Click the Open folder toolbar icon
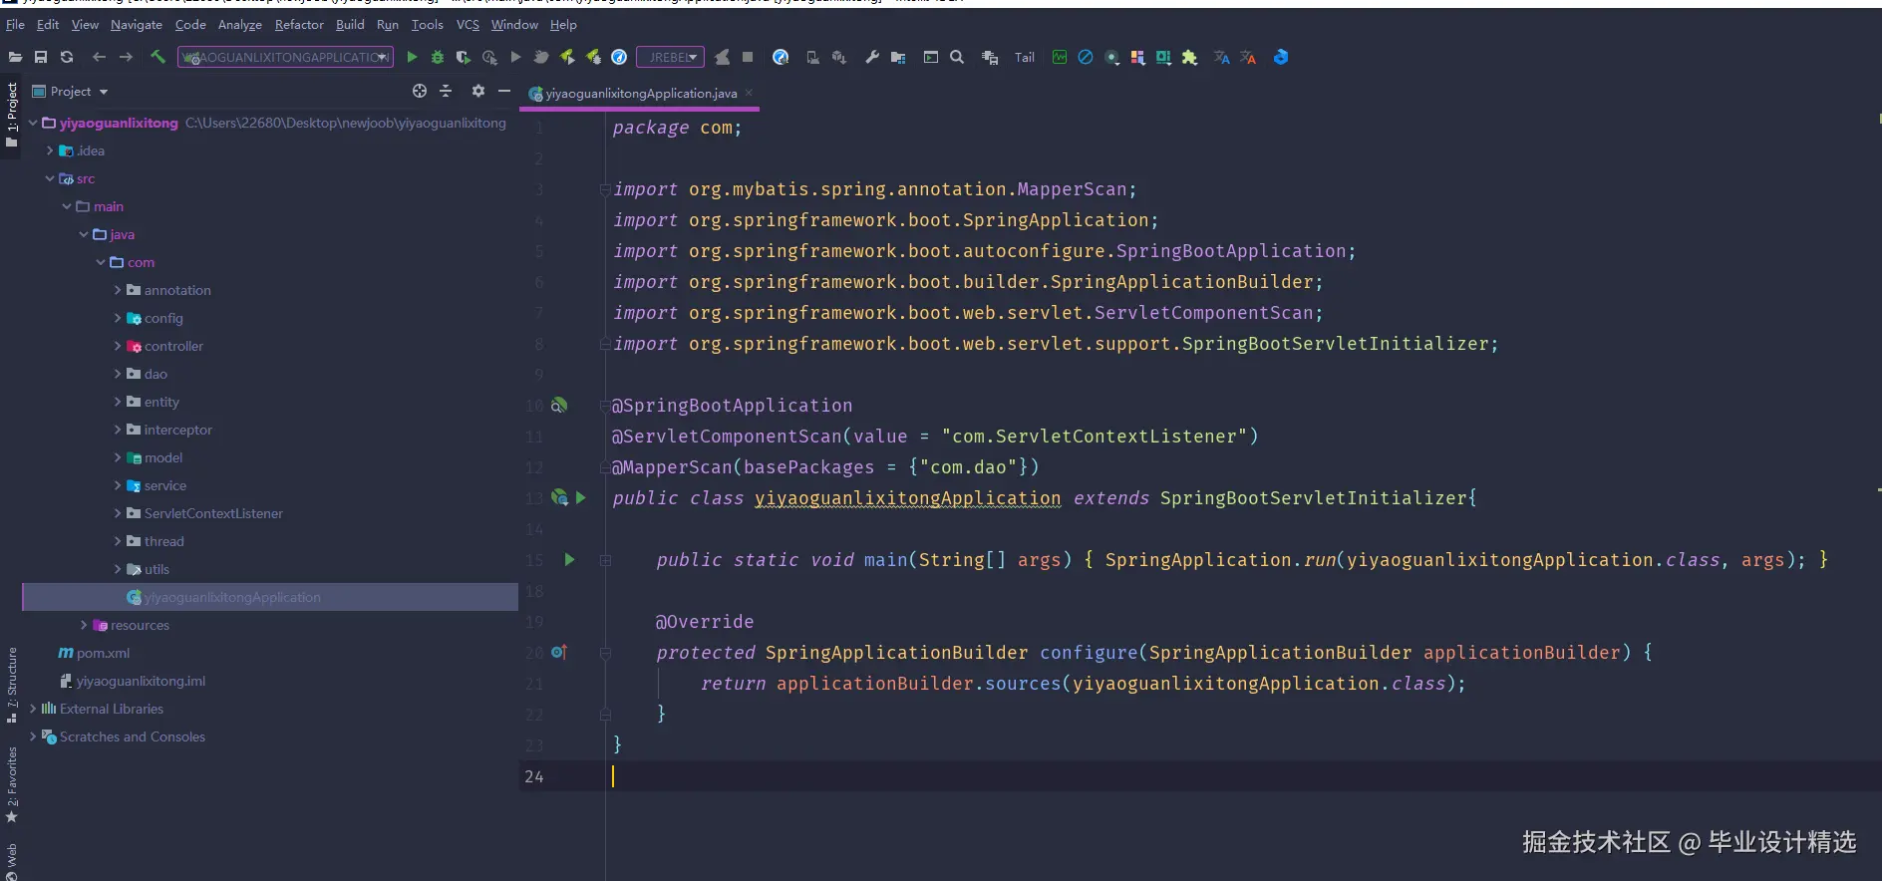 pos(15,58)
